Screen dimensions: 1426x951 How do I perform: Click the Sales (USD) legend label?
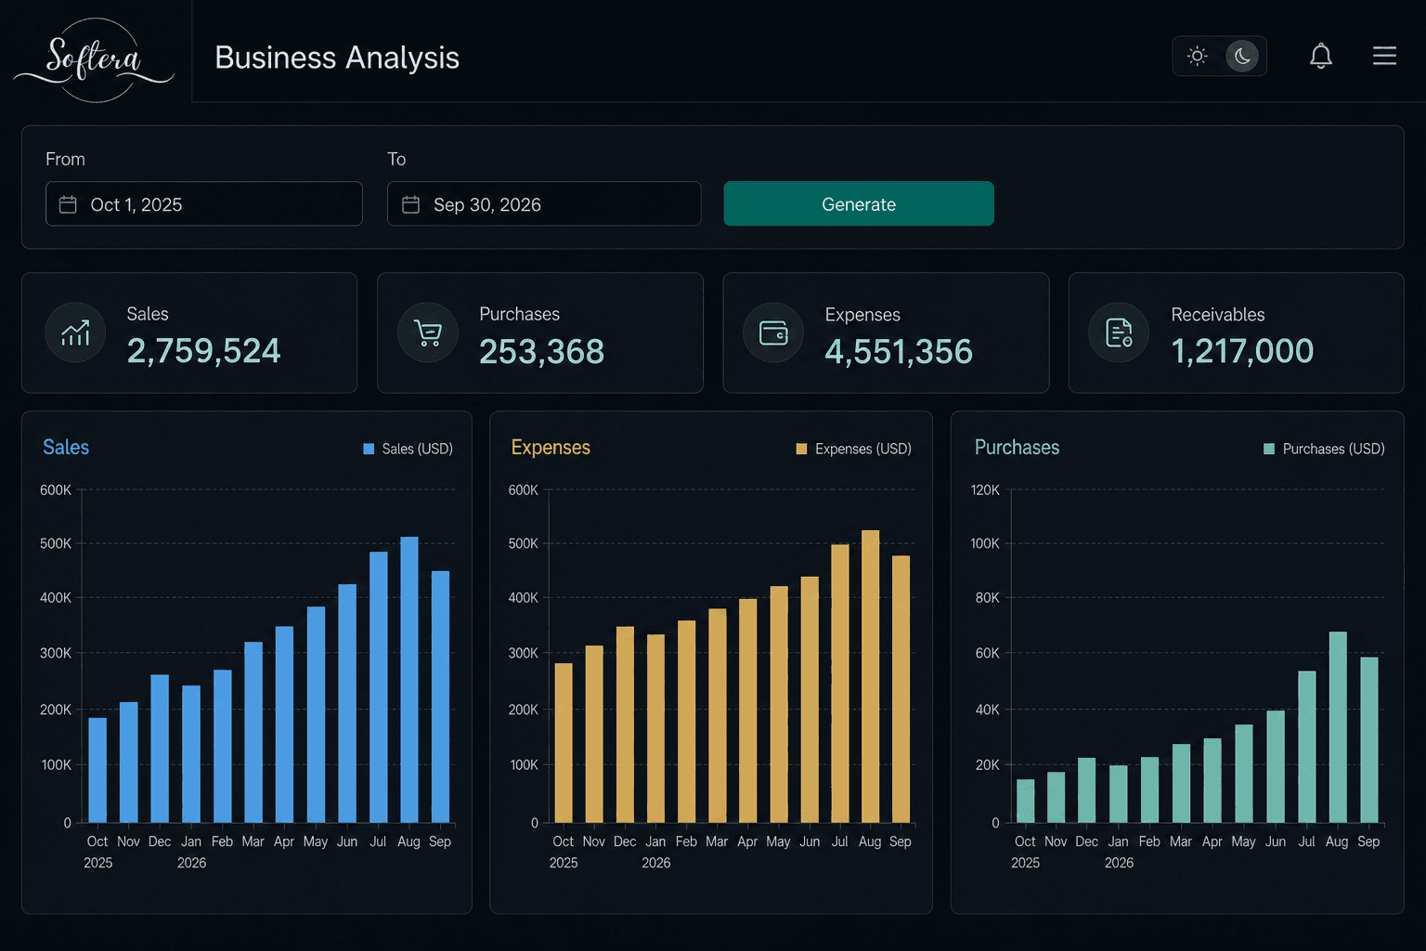pos(418,449)
